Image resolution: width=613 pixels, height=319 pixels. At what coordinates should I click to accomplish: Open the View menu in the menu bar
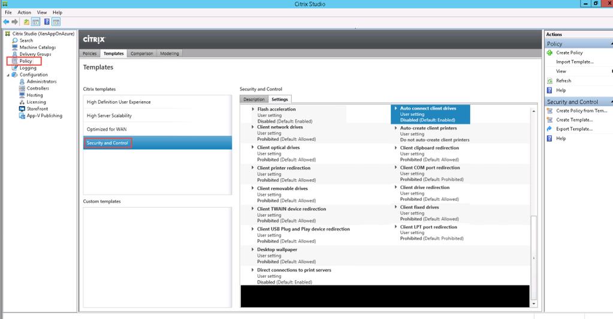pos(42,13)
